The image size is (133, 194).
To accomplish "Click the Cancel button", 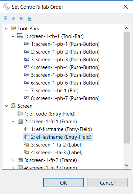I will pyautogui.click(x=107, y=183).
